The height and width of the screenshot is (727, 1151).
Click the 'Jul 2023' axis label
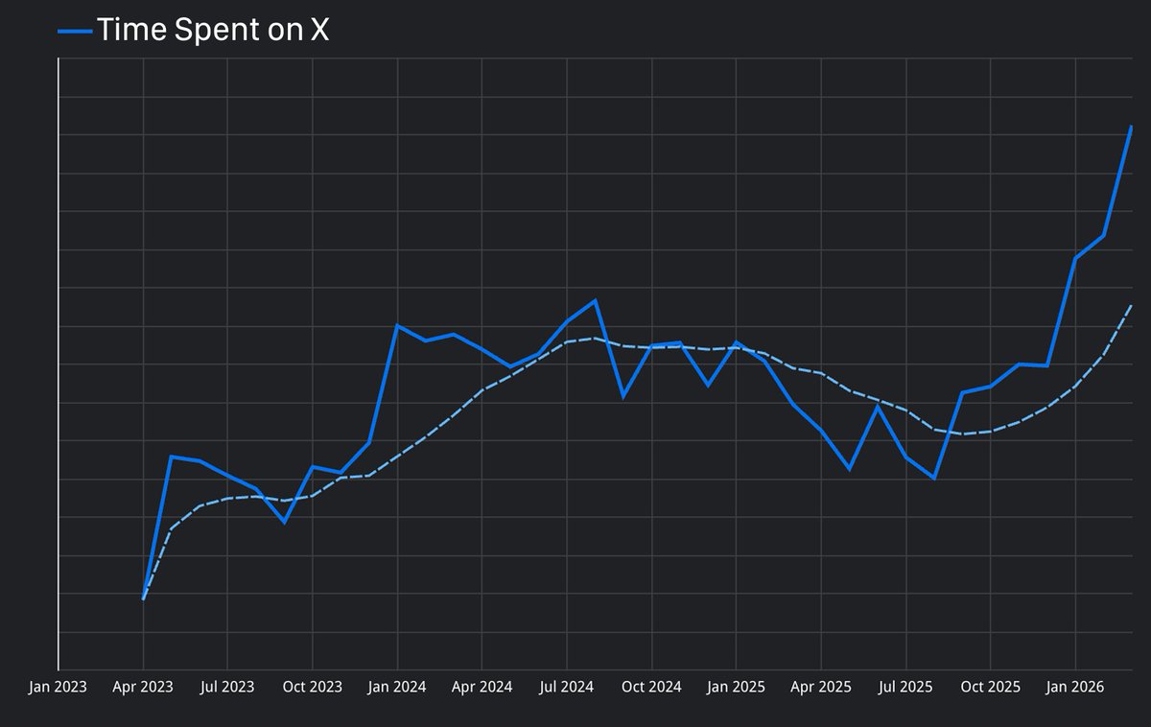pyautogui.click(x=227, y=687)
